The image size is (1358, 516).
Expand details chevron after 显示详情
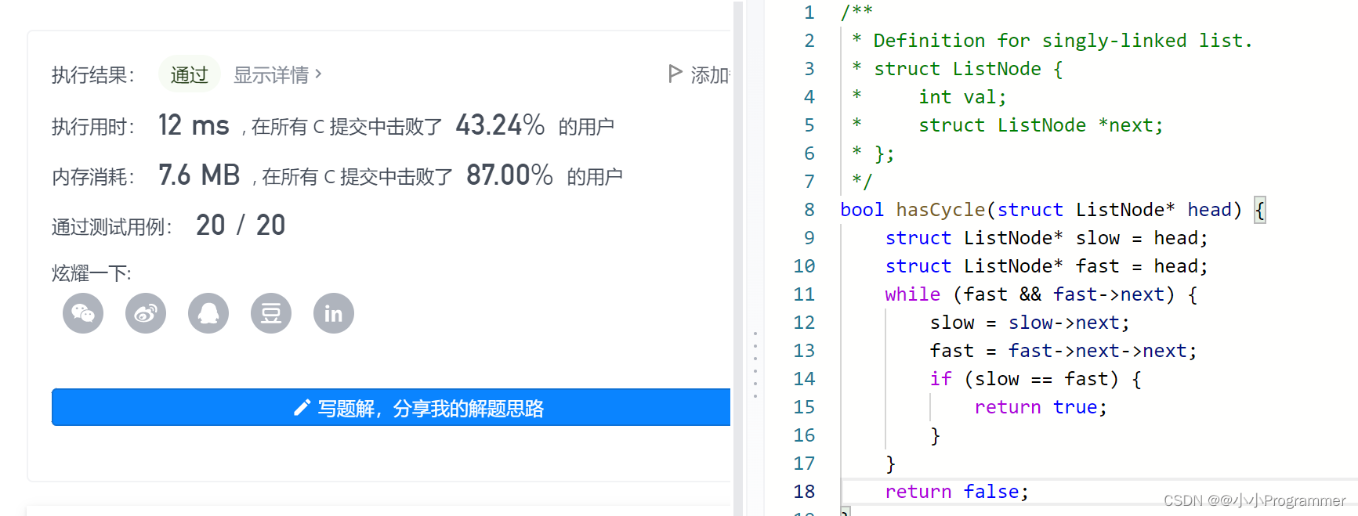(x=318, y=74)
